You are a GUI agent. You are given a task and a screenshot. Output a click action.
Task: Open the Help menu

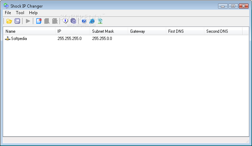33,13
